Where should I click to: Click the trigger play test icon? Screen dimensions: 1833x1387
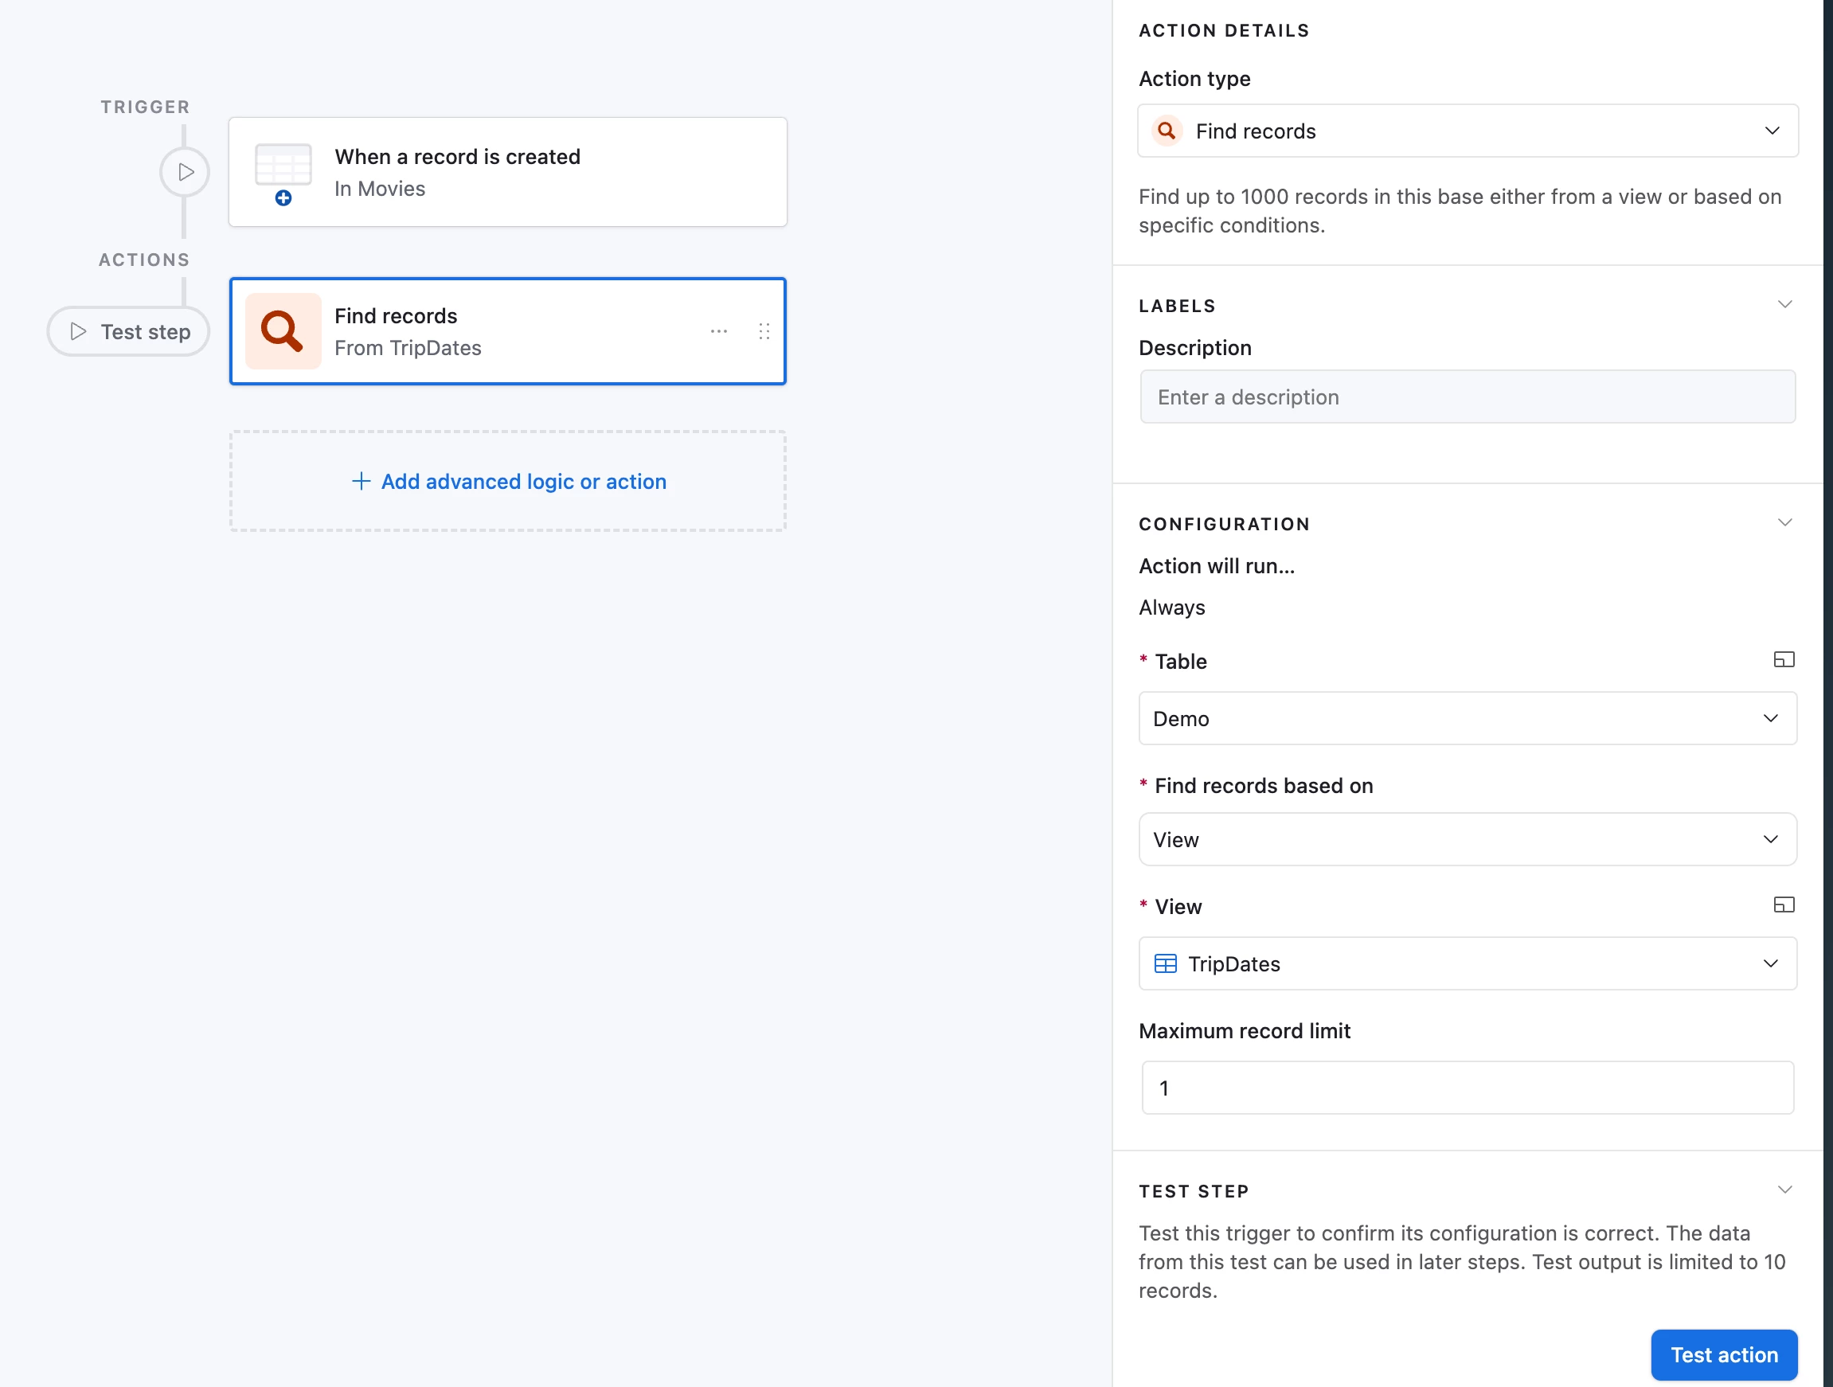[x=185, y=172]
